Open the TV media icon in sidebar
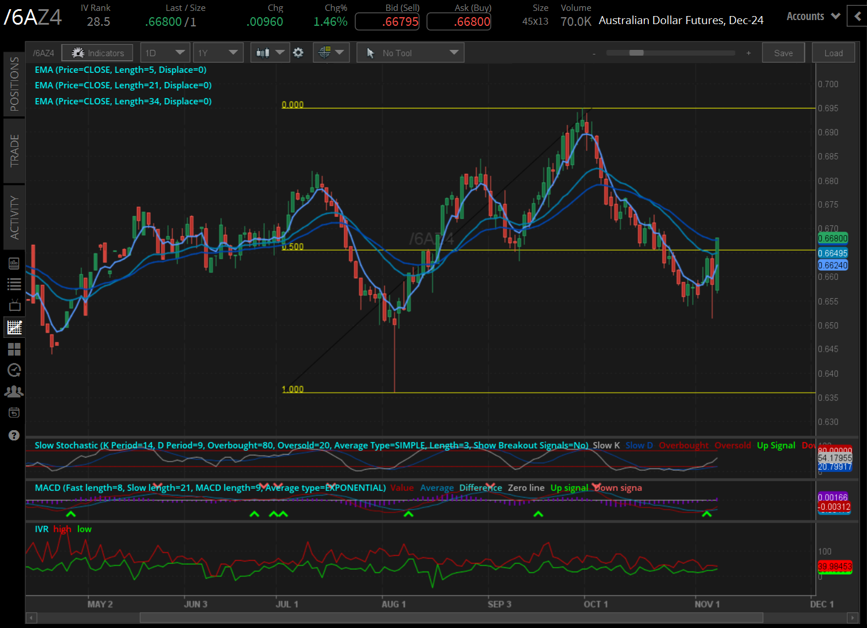Image resolution: width=867 pixels, height=628 pixels. click(x=14, y=305)
